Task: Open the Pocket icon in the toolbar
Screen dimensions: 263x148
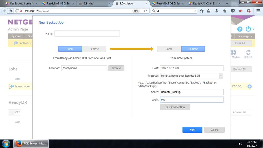Action: 233,11
